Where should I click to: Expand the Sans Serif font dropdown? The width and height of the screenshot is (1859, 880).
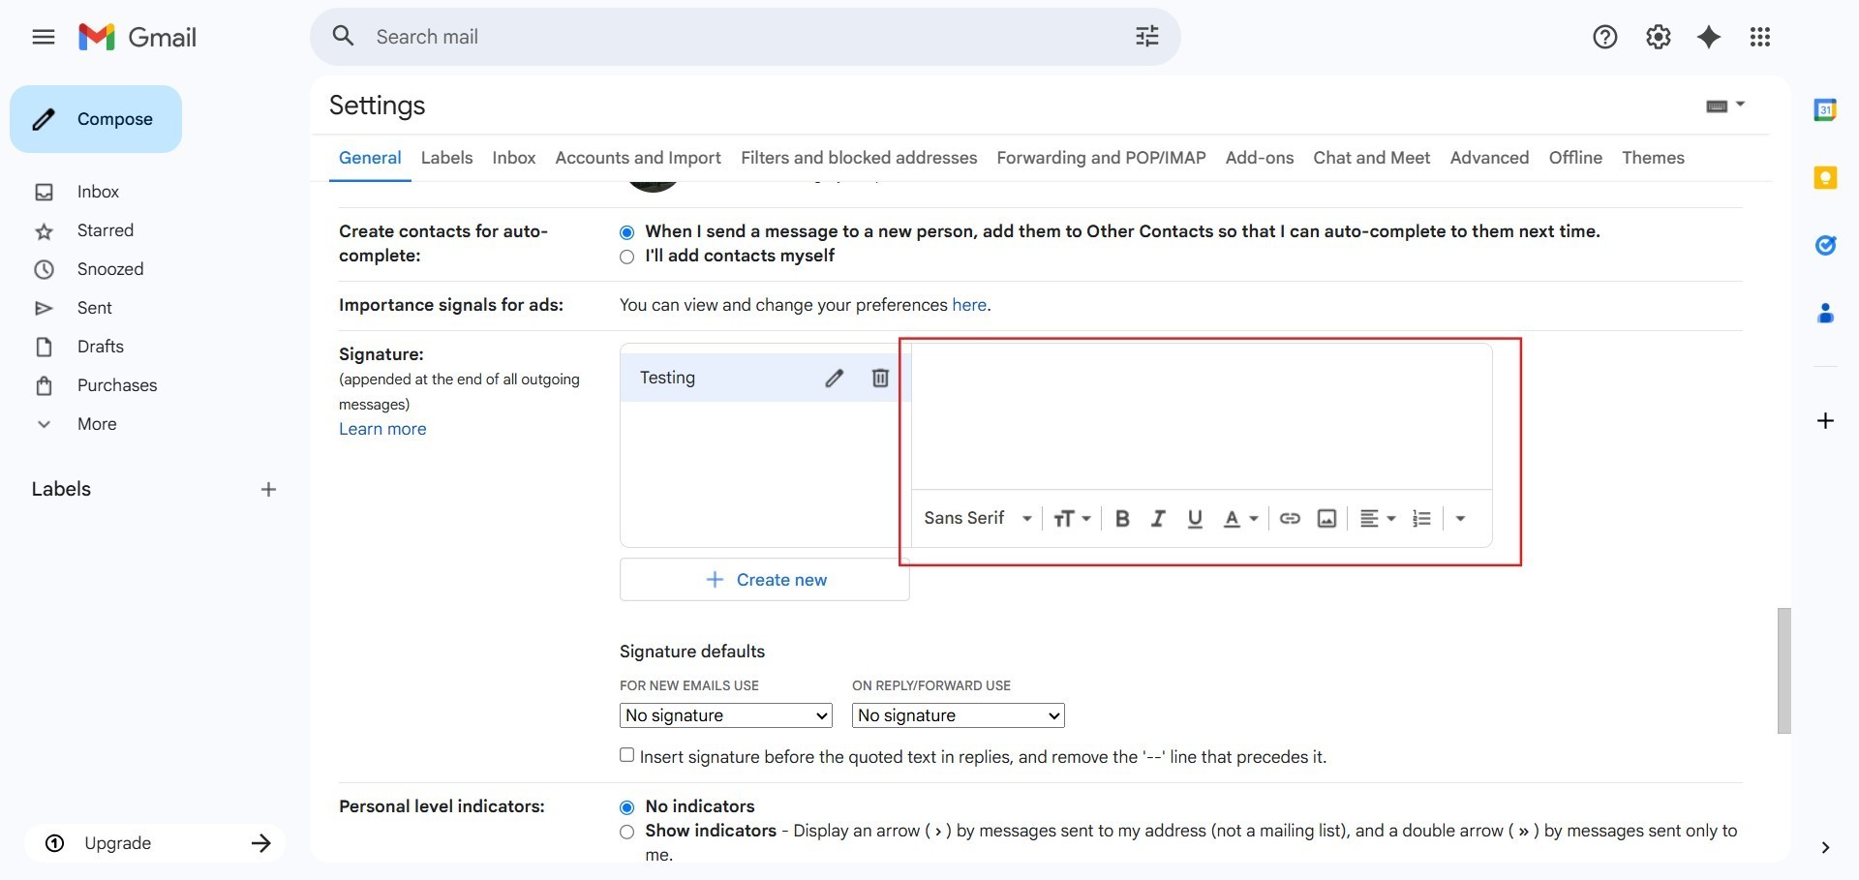point(978,519)
